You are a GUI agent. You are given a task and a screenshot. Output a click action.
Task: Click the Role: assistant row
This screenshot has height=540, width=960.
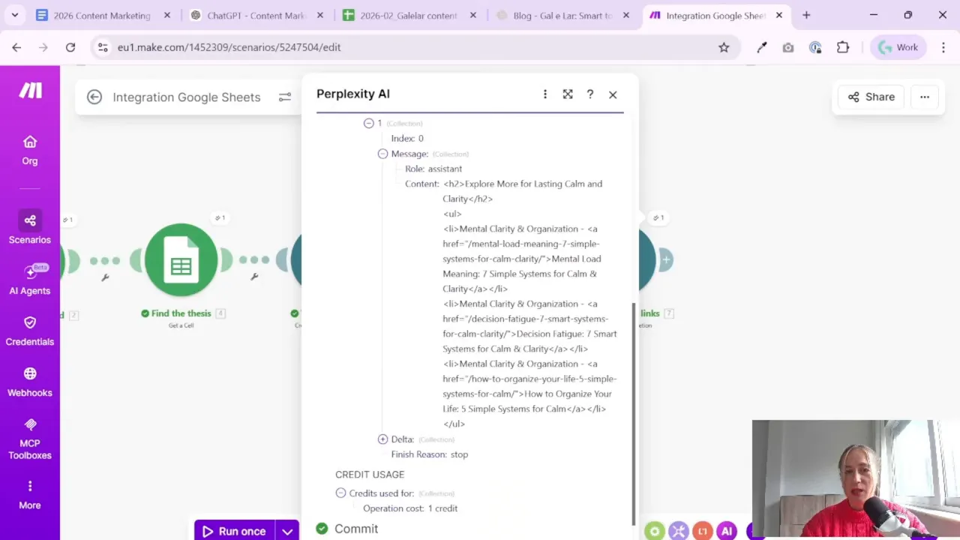pos(433,169)
